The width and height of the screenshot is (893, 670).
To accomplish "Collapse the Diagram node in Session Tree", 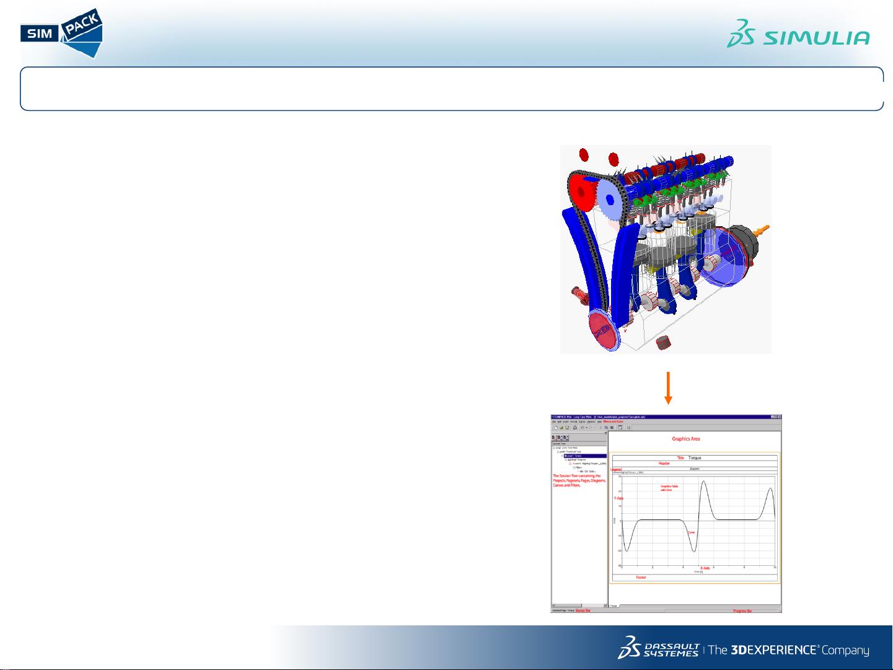I will point(566,460).
